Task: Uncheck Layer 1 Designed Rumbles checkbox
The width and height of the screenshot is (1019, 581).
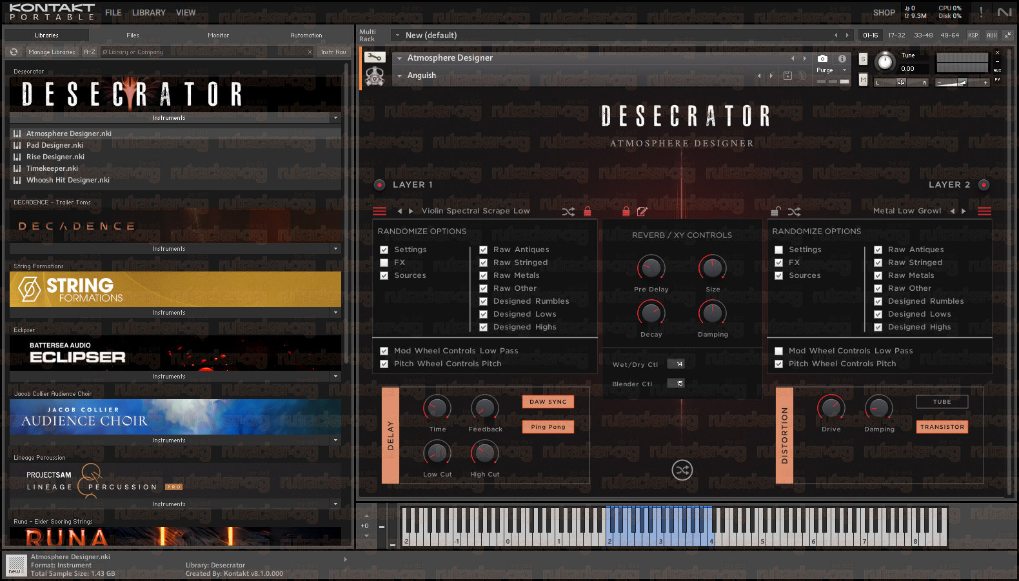Action: pyautogui.click(x=483, y=301)
